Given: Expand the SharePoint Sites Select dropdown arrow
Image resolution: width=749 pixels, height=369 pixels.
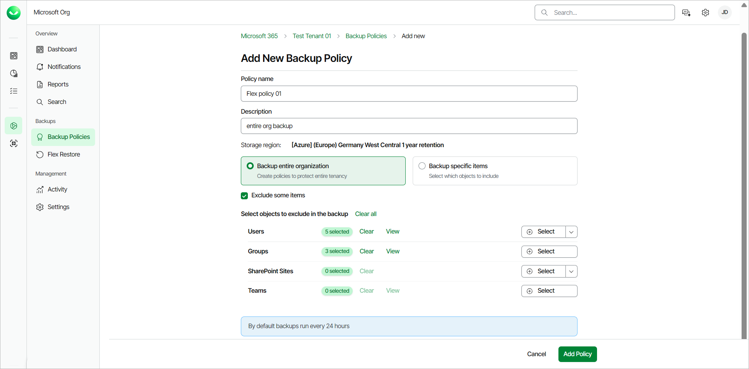Looking at the screenshot, I should (571, 271).
